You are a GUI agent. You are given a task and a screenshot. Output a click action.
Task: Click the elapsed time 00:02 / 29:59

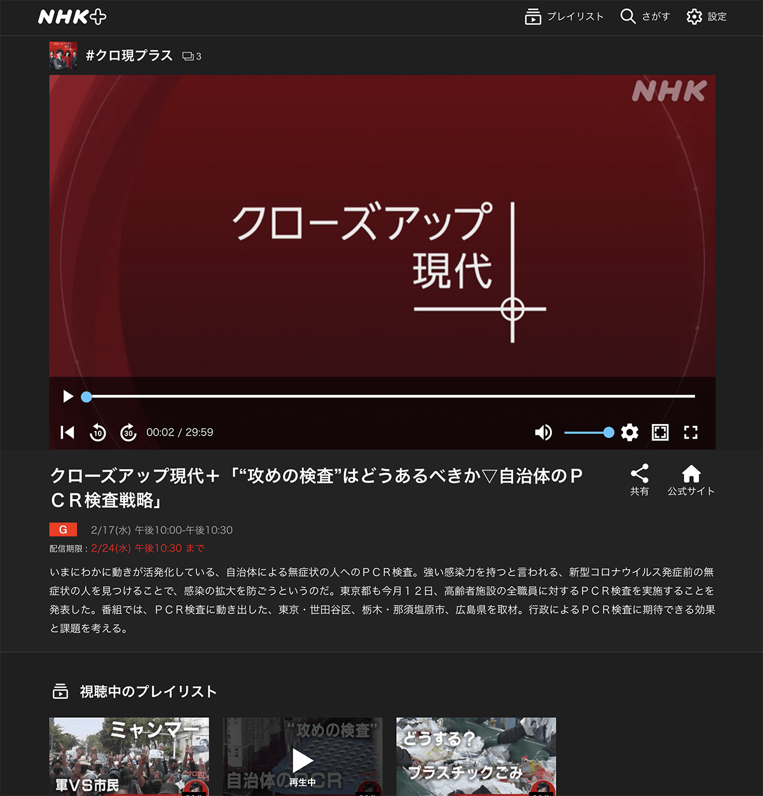click(x=180, y=432)
